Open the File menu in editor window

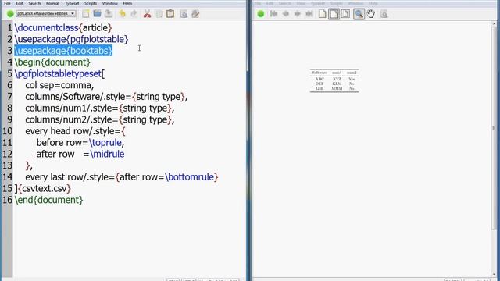pos(7,3)
